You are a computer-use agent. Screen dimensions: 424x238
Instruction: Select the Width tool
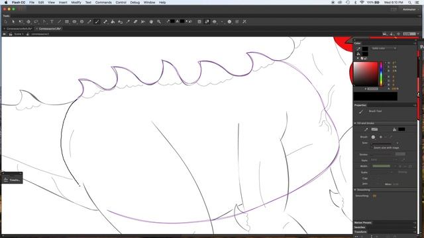coord(143,22)
